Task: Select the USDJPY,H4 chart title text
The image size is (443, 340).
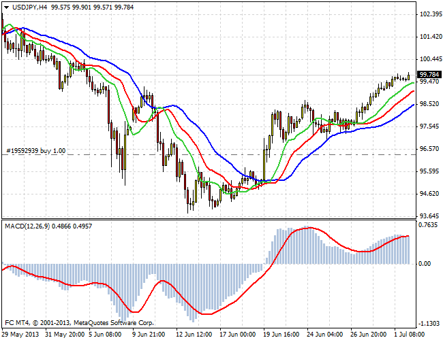Action: pos(30,7)
